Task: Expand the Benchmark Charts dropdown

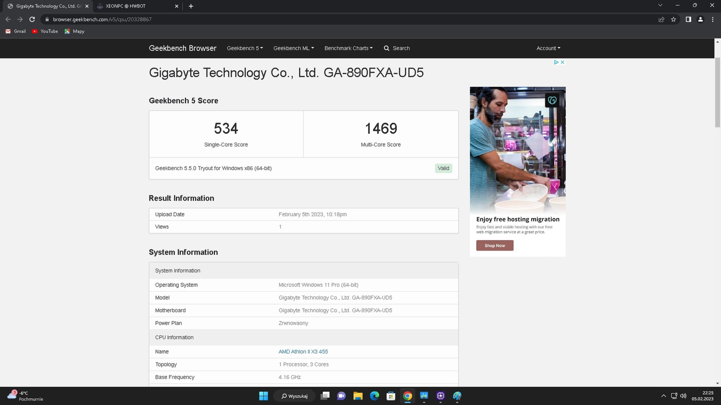Action: [348, 48]
